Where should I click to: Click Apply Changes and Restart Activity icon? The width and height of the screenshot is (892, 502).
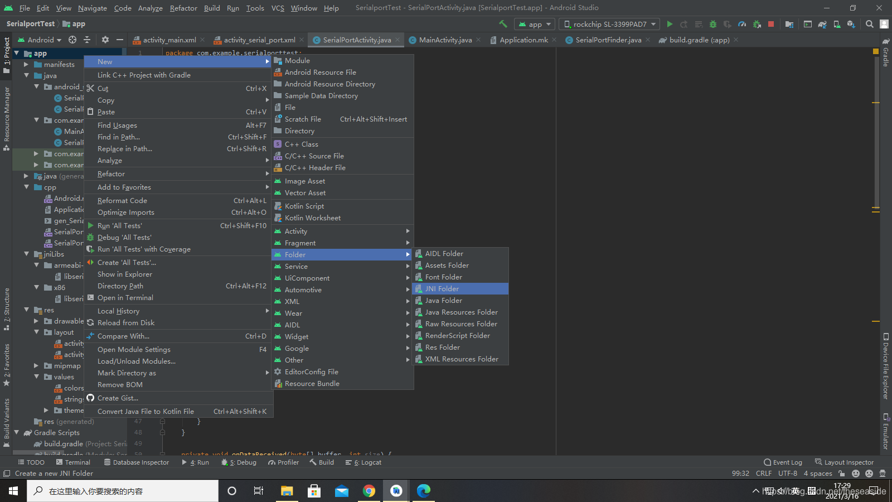point(684,24)
